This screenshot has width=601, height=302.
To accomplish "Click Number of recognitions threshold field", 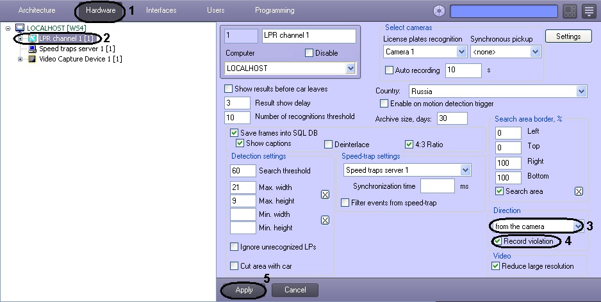I will [237, 117].
